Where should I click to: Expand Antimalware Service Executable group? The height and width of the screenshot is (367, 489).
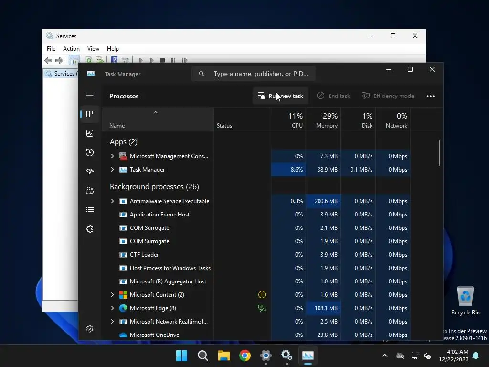113,201
